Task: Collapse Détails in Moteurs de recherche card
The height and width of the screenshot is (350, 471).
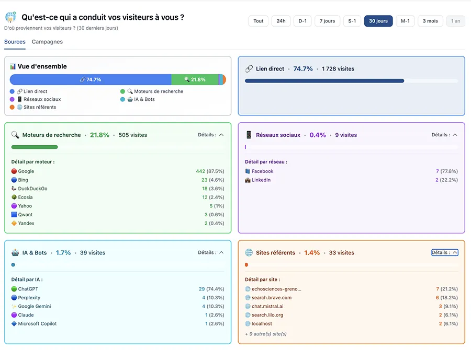Action: [211, 135]
